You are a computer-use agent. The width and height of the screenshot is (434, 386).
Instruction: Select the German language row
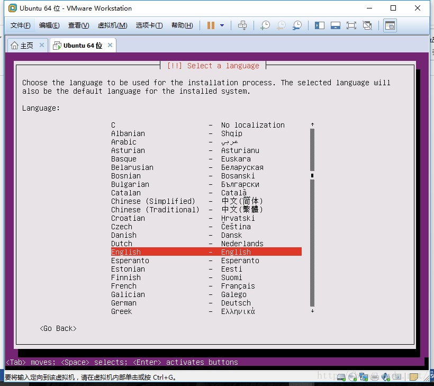pos(206,303)
